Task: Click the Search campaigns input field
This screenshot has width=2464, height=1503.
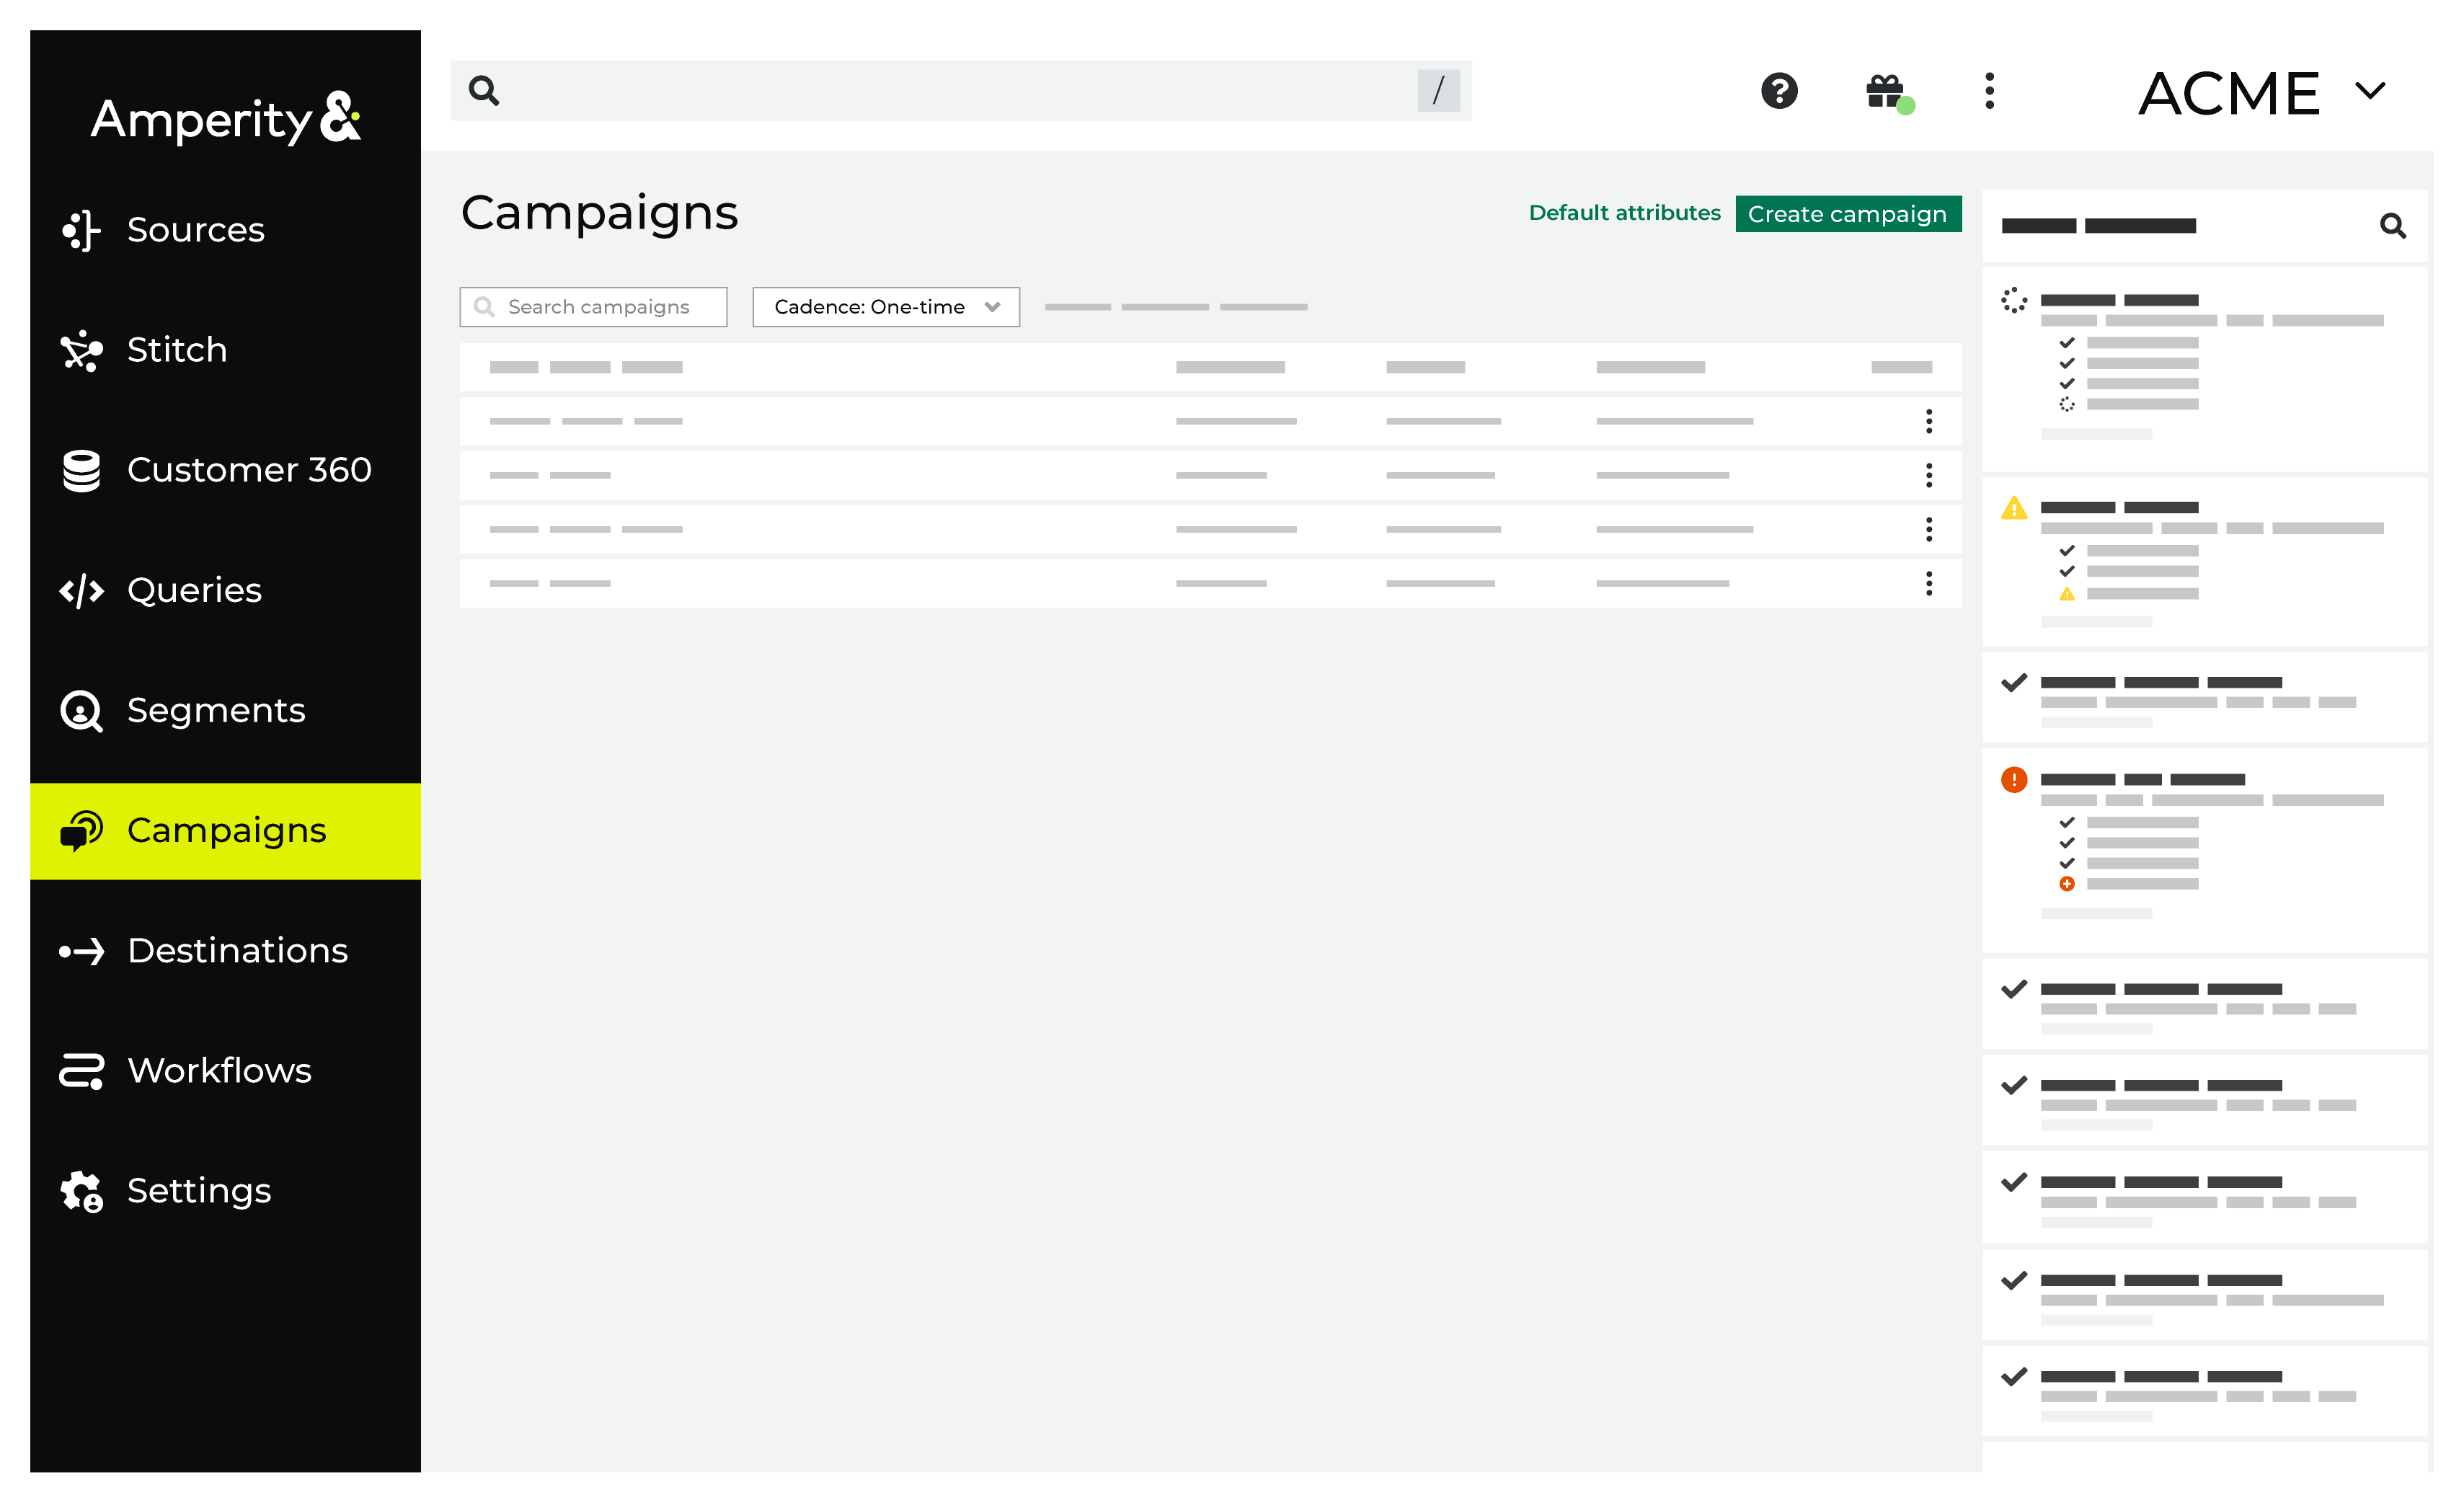Action: point(595,306)
